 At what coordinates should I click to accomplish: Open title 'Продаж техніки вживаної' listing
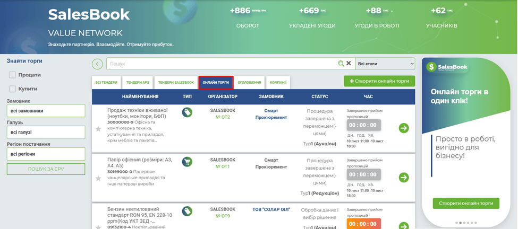click(x=138, y=113)
